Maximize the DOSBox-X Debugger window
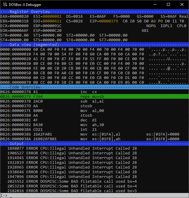 point(168,4)
